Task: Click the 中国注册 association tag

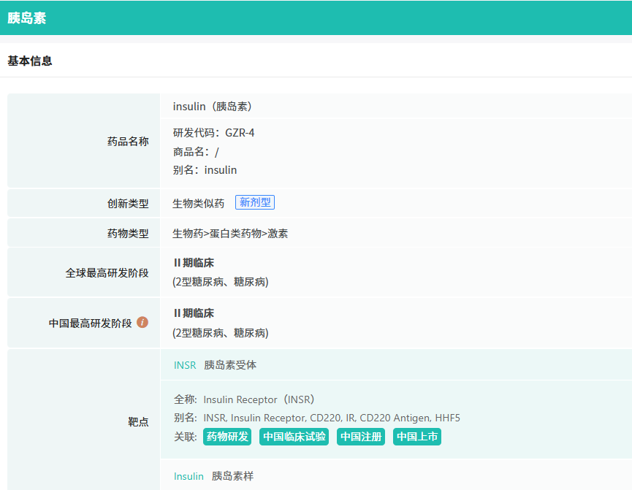Action: [x=361, y=437]
